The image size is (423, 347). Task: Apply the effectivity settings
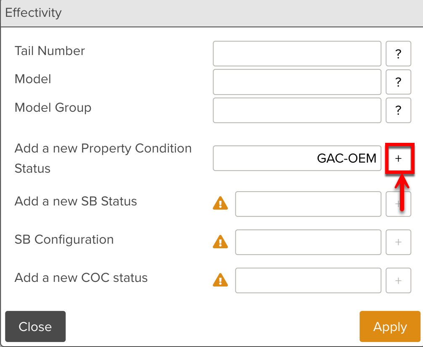click(x=390, y=326)
